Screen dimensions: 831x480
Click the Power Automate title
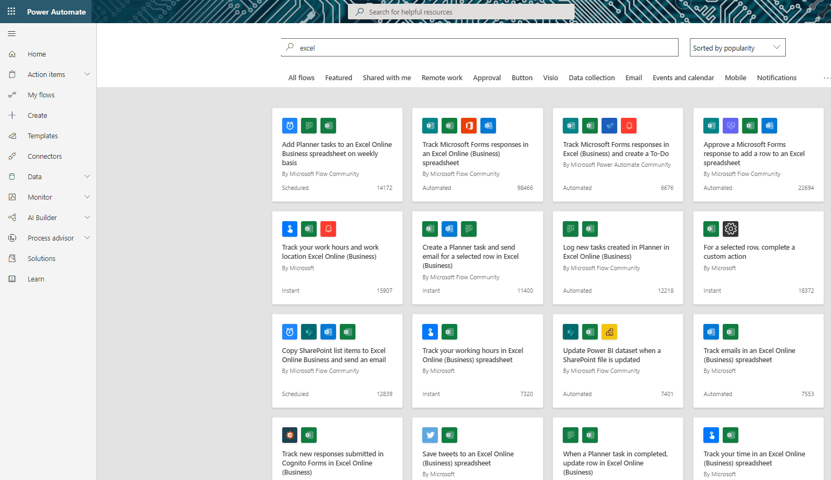57,12
